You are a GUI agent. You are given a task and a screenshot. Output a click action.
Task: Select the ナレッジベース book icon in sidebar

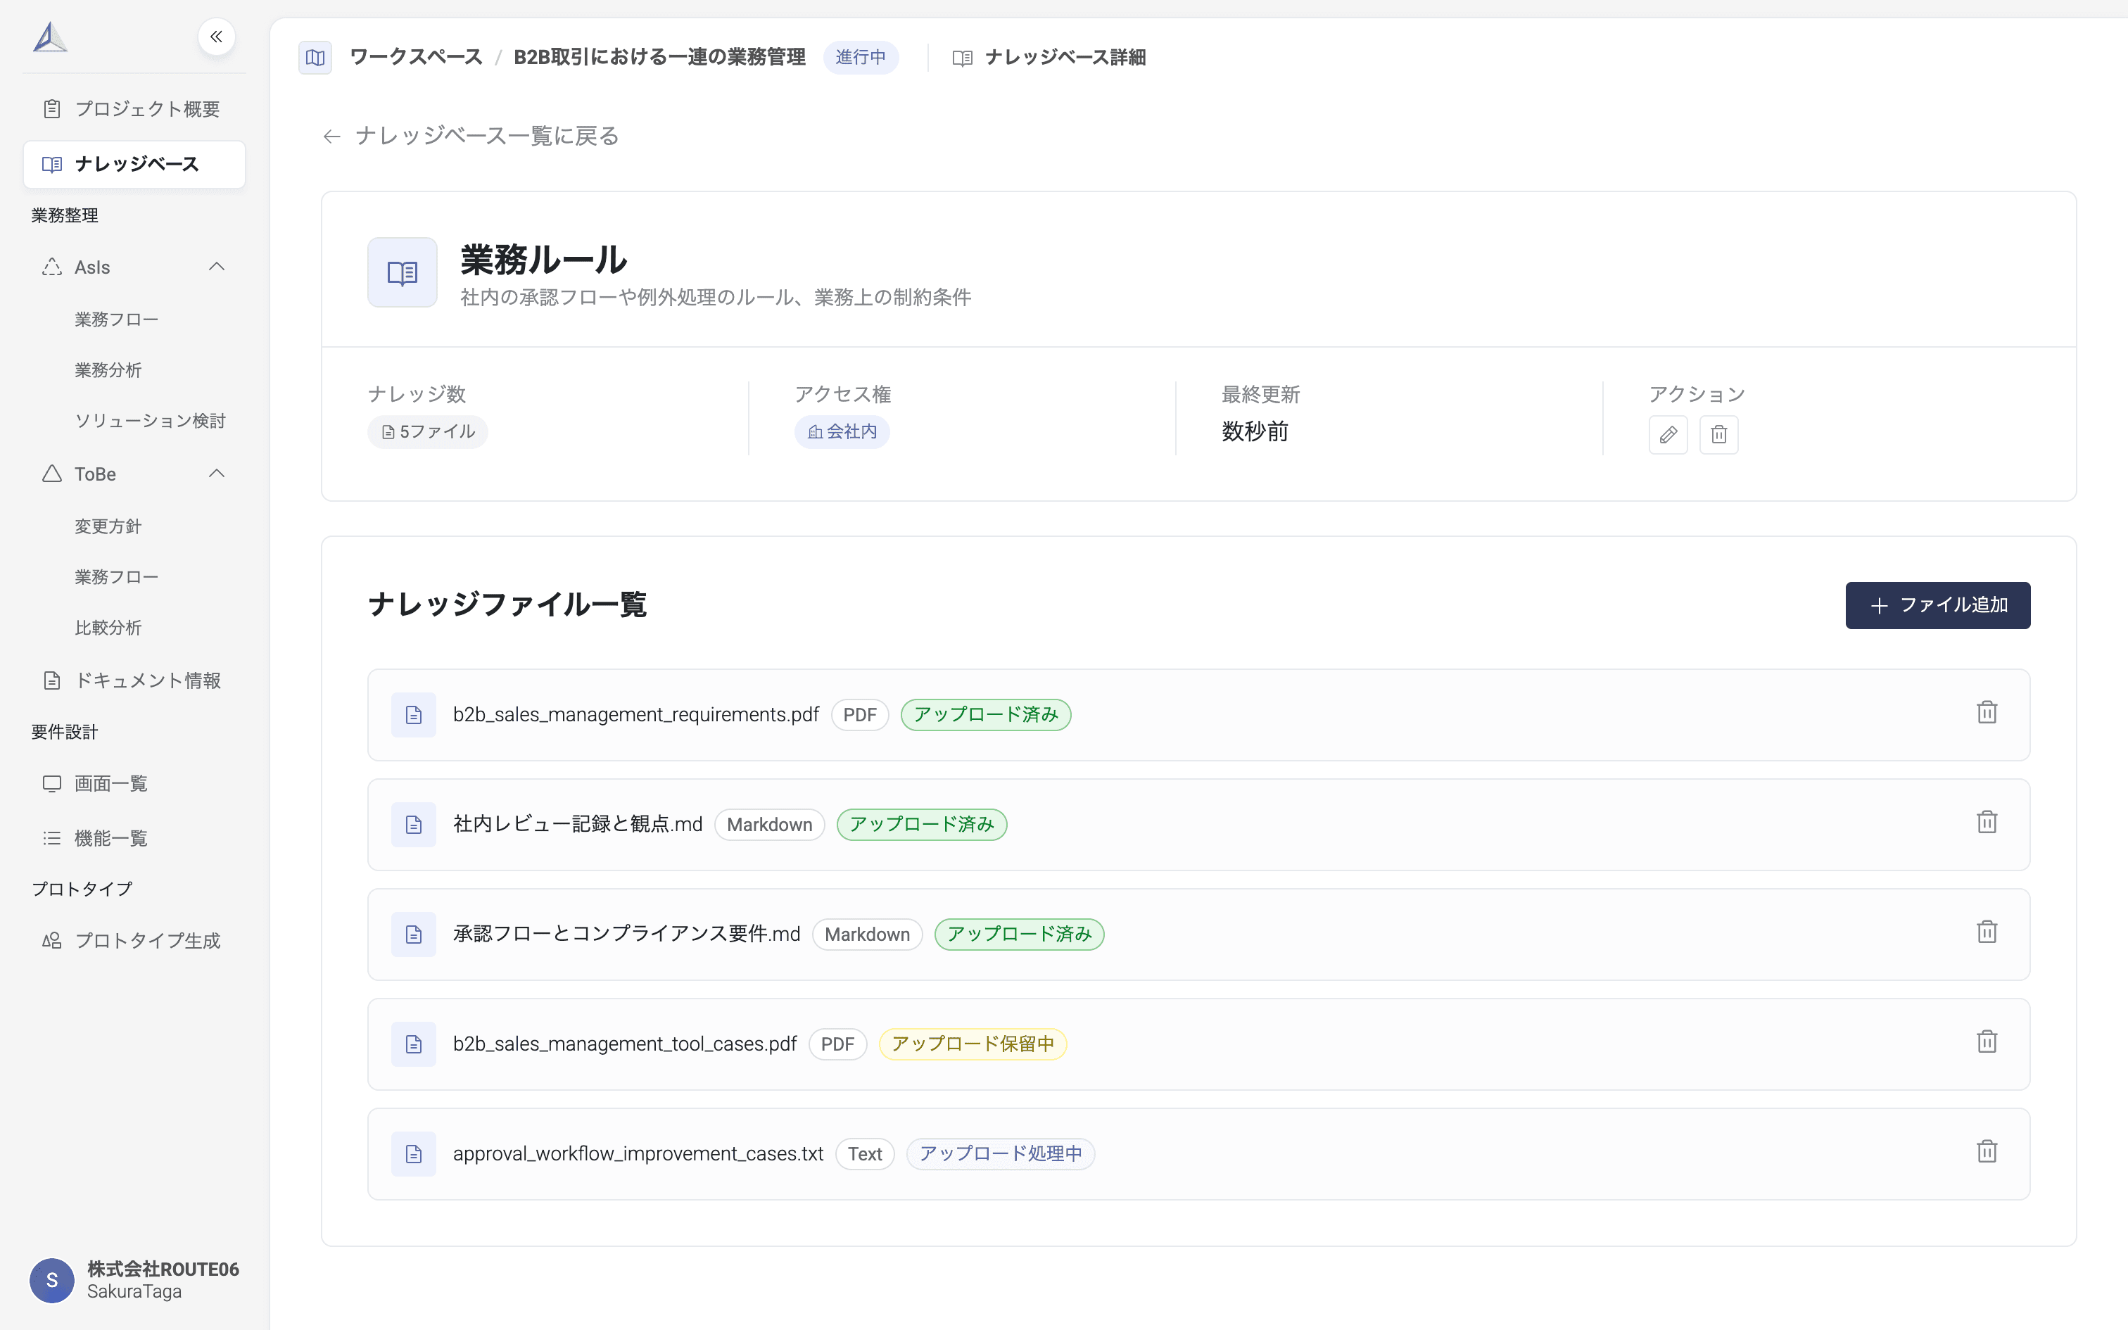coord(51,163)
